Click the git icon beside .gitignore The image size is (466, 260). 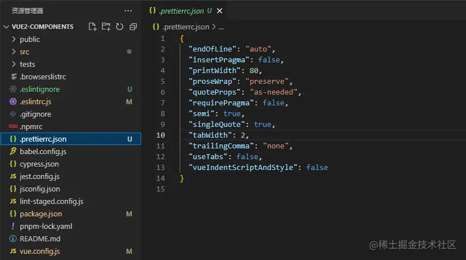[13, 114]
